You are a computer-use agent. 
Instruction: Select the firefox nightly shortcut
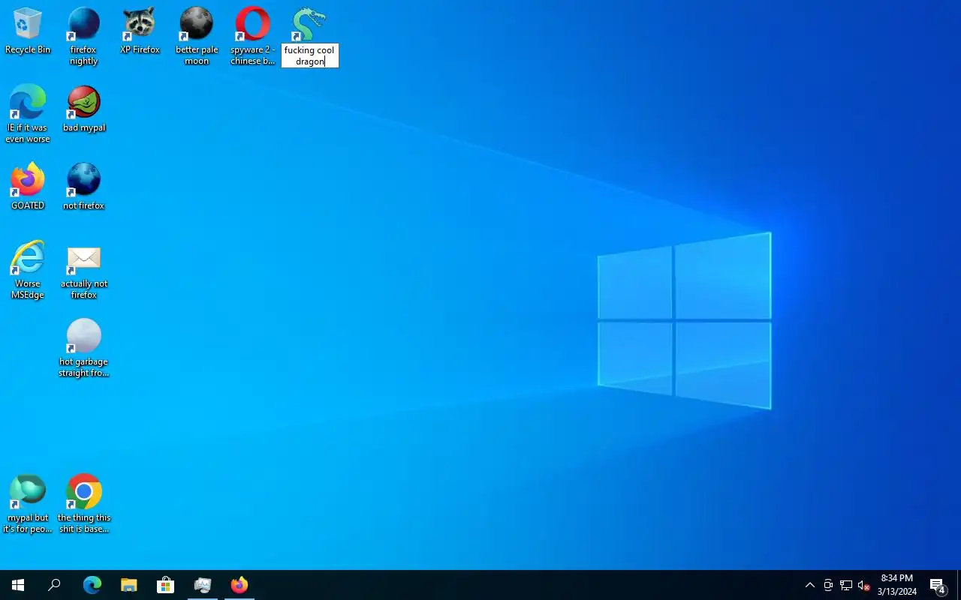pyautogui.click(x=83, y=36)
